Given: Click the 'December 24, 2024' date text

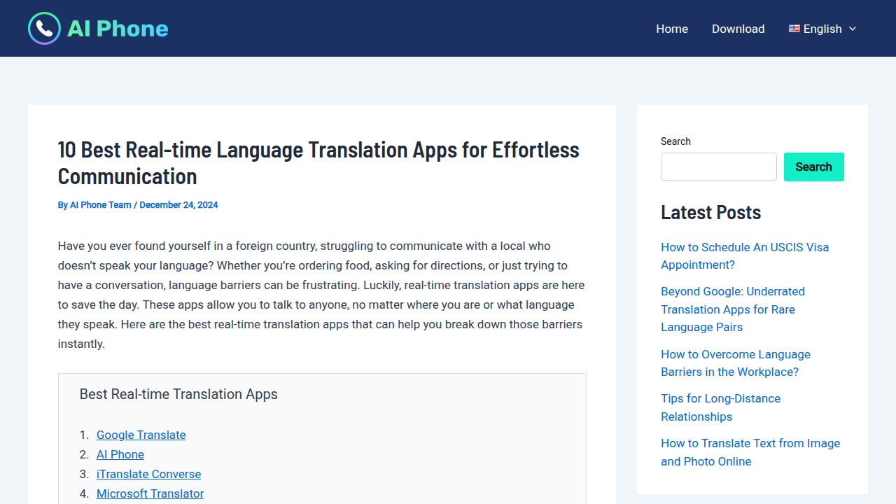Looking at the screenshot, I should [178, 205].
